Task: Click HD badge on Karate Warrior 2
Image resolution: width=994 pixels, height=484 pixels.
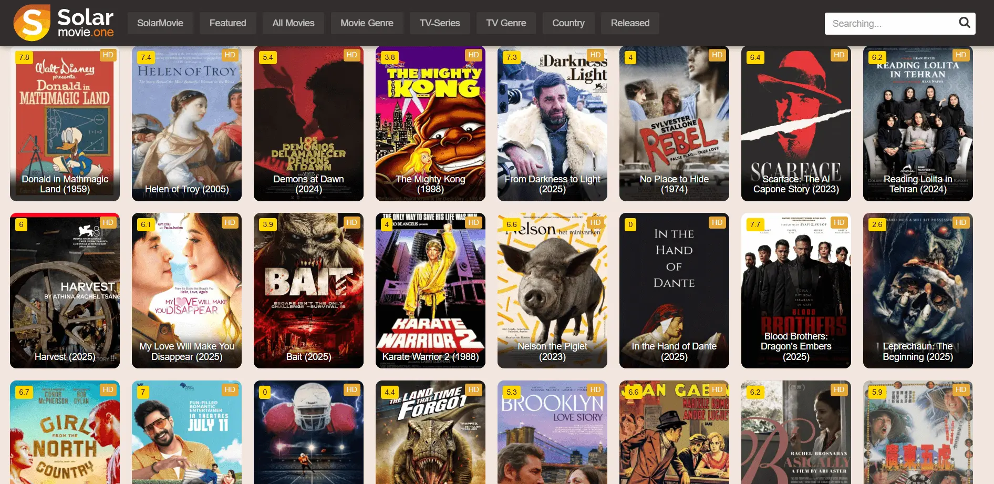Action: coord(473,222)
